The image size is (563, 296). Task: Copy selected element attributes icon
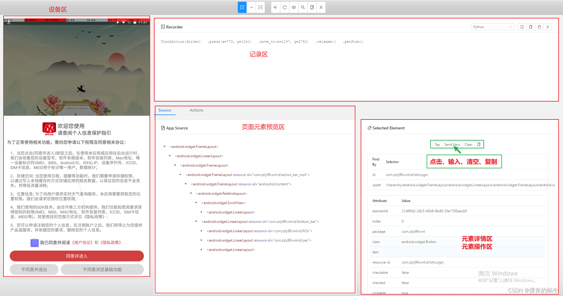[479, 144]
